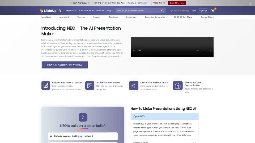Open the shopping cart icon
255x143 pixels.
(x=212, y=11)
